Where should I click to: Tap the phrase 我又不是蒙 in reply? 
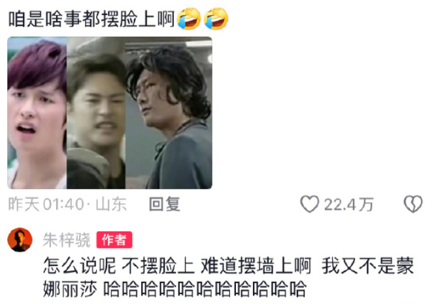(368, 265)
